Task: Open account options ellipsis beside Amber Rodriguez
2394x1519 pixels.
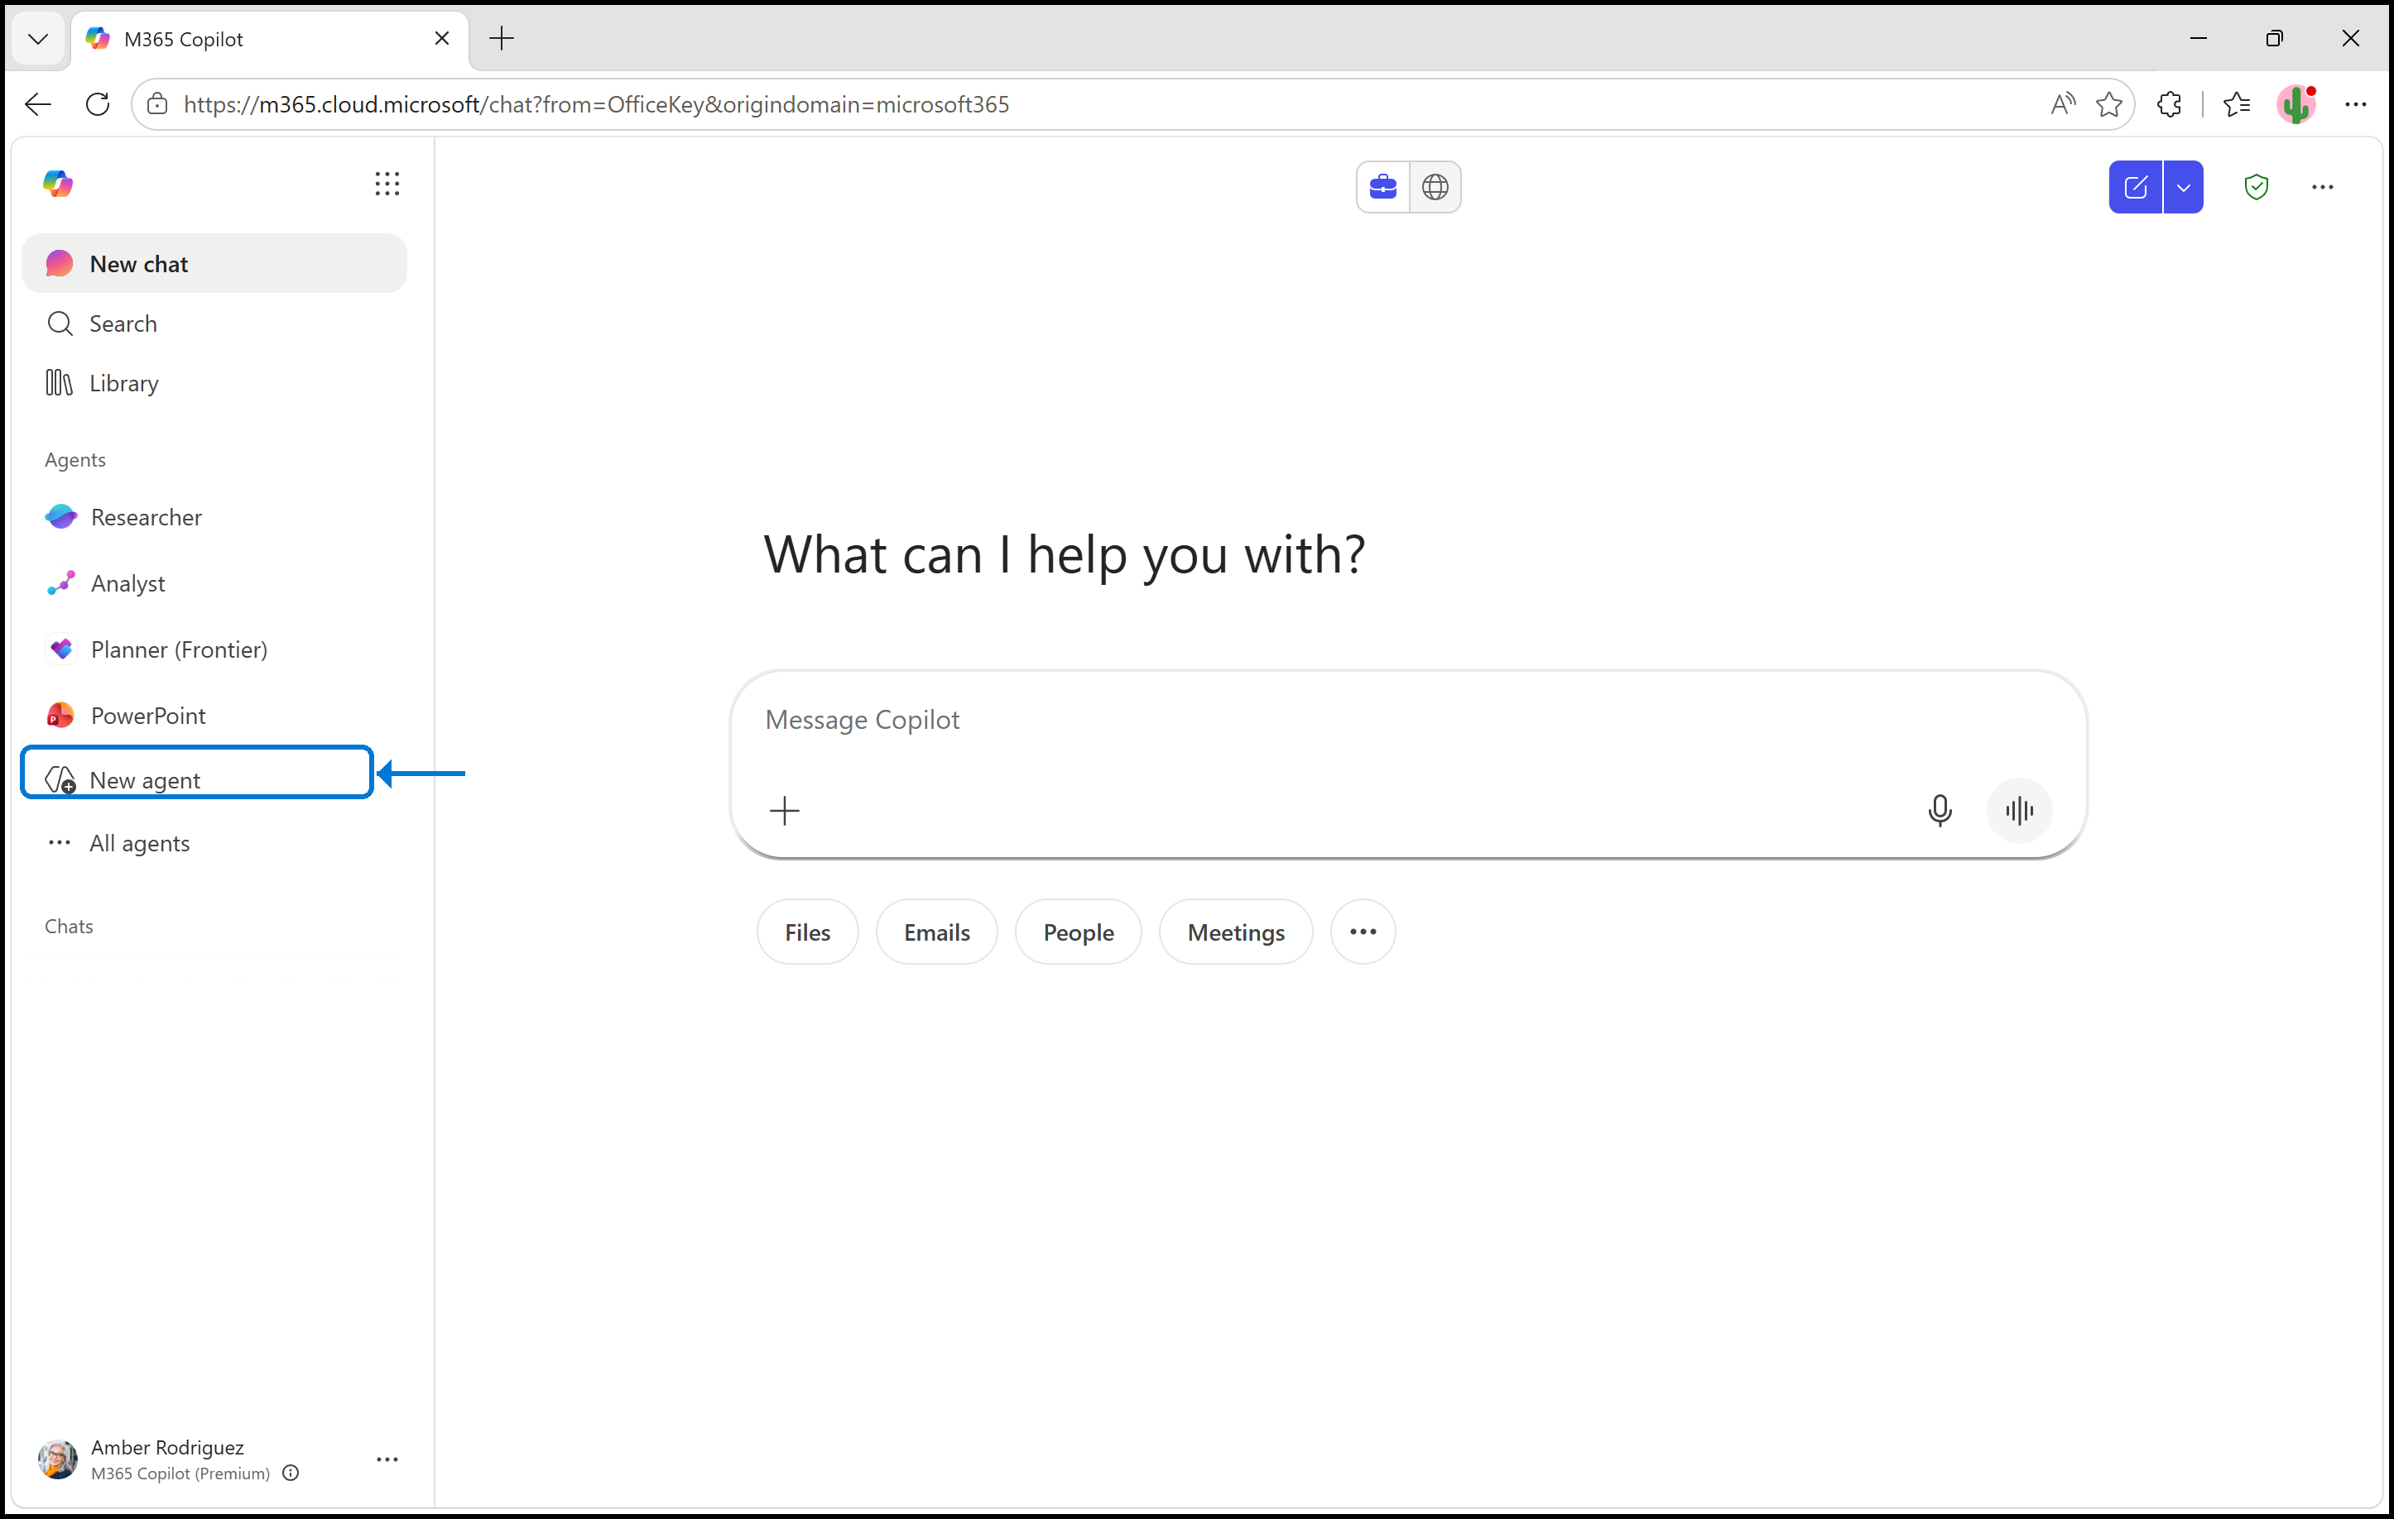Action: pyautogui.click(x=387, y=1459)
